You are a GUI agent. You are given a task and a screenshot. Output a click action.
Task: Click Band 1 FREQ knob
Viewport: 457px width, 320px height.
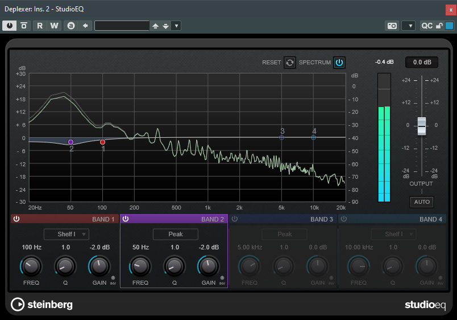(x=31, y=266)
